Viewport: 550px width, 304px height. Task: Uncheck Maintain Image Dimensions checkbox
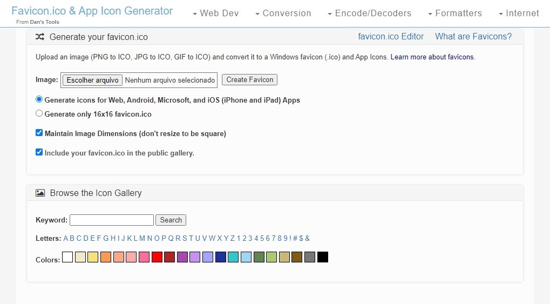pos(39,133)
